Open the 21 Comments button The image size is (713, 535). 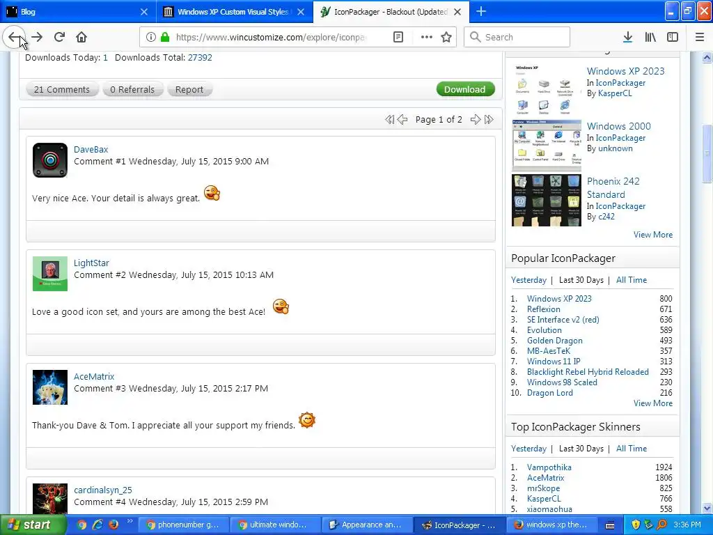click(x=62, y=90)
